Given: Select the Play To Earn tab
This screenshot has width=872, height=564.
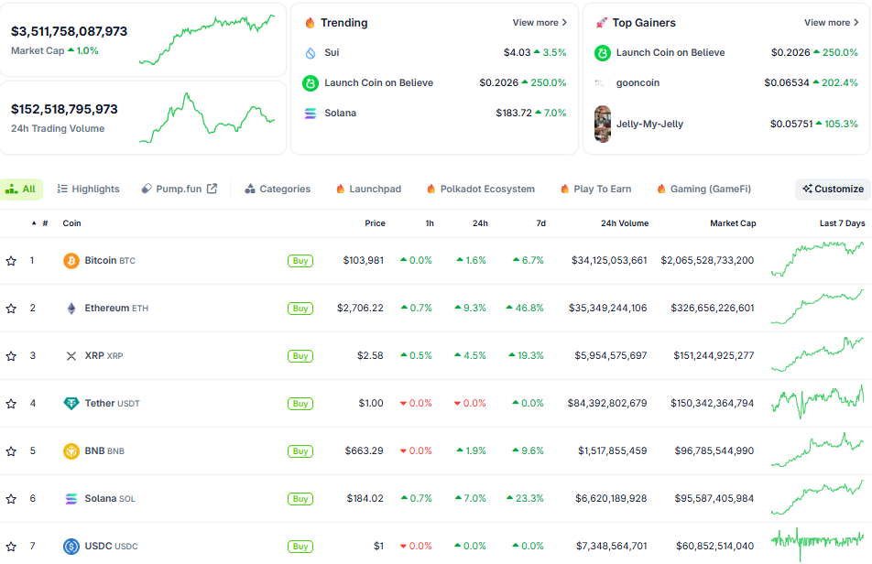Looking at the screenshot, I should coord(596,189).
